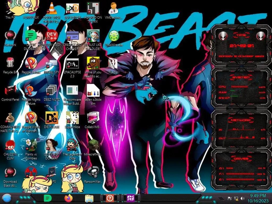This screenshot has height=204, width=272.
Task: Launch The Legend of Zilda
Action: coord(72,150)
